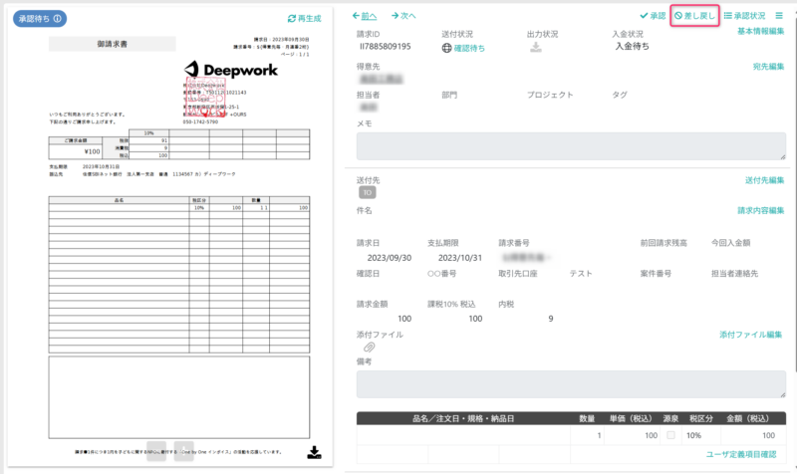The image size is (797, 474).
Task: Click first gray button under invoice preview
Action: coord(156,451)
